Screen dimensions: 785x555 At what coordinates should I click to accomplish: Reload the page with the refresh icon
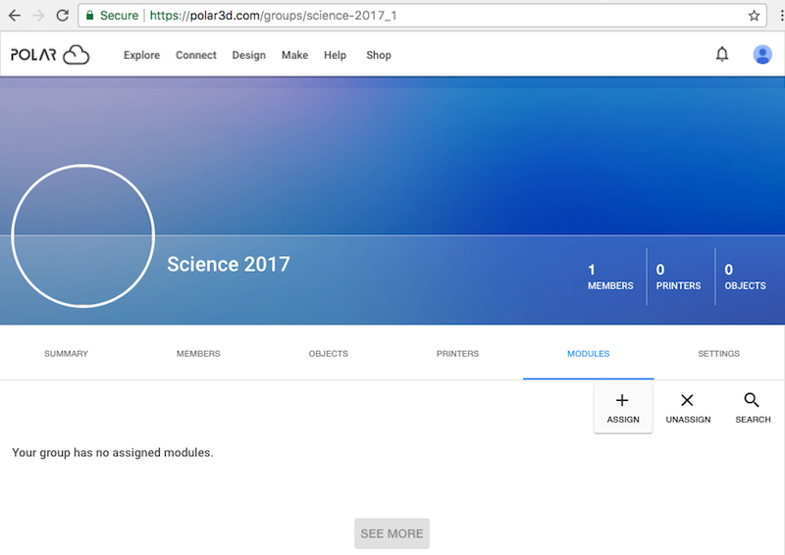63,16
